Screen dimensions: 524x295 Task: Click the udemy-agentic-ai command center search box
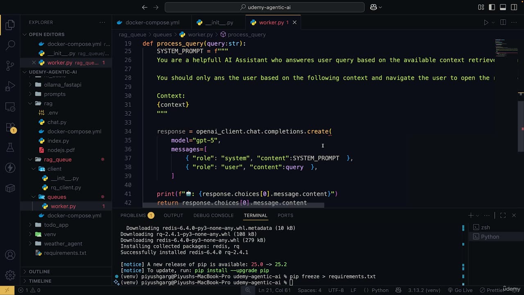point(264,7)
